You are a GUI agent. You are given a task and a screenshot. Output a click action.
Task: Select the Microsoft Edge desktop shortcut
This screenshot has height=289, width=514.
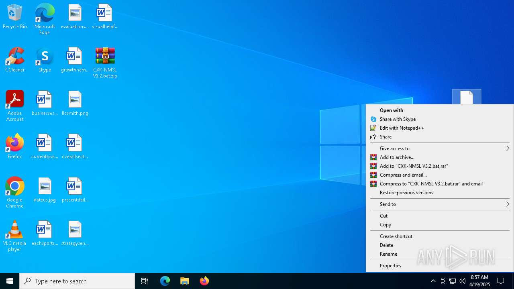pyautogui.click(x=45, y=19)
